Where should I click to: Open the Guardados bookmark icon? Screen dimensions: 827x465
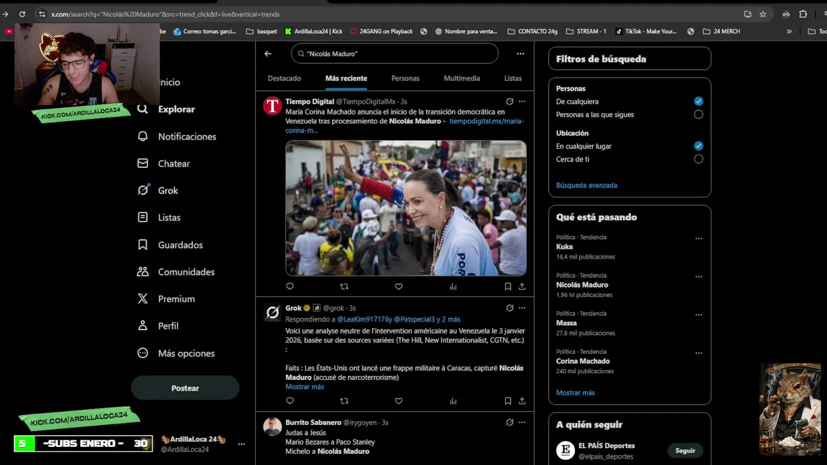coord(143,245)
